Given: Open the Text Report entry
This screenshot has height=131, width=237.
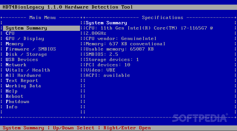Looking at the screenshot, I should click(x=22, y=81).
